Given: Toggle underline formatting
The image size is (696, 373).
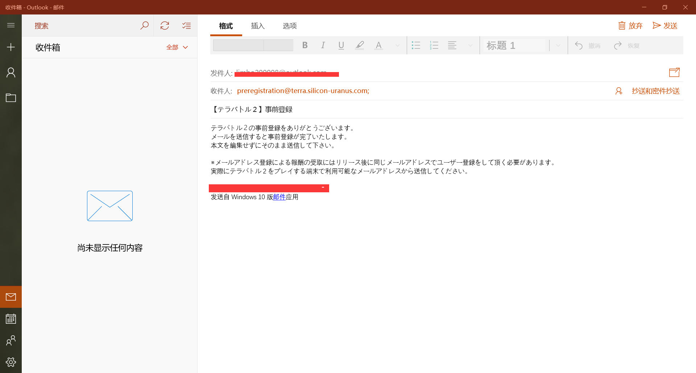Looking at the screenshot, I should [341, 45].
